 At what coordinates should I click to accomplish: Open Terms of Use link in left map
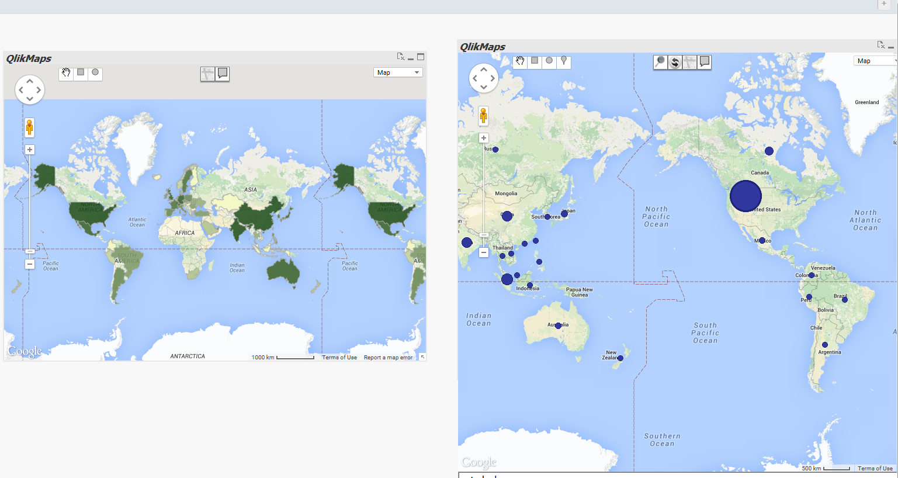(339, 358)
